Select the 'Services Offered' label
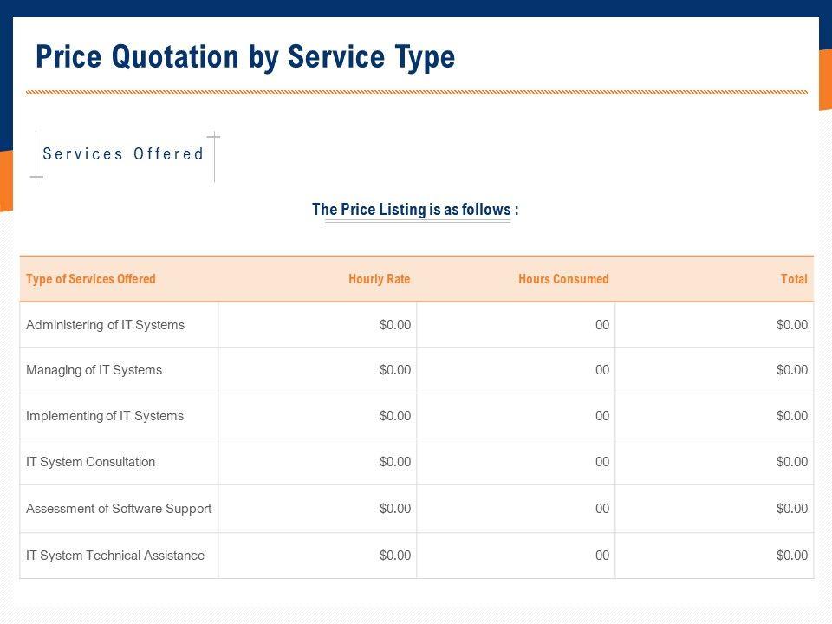 coord(123,154)
